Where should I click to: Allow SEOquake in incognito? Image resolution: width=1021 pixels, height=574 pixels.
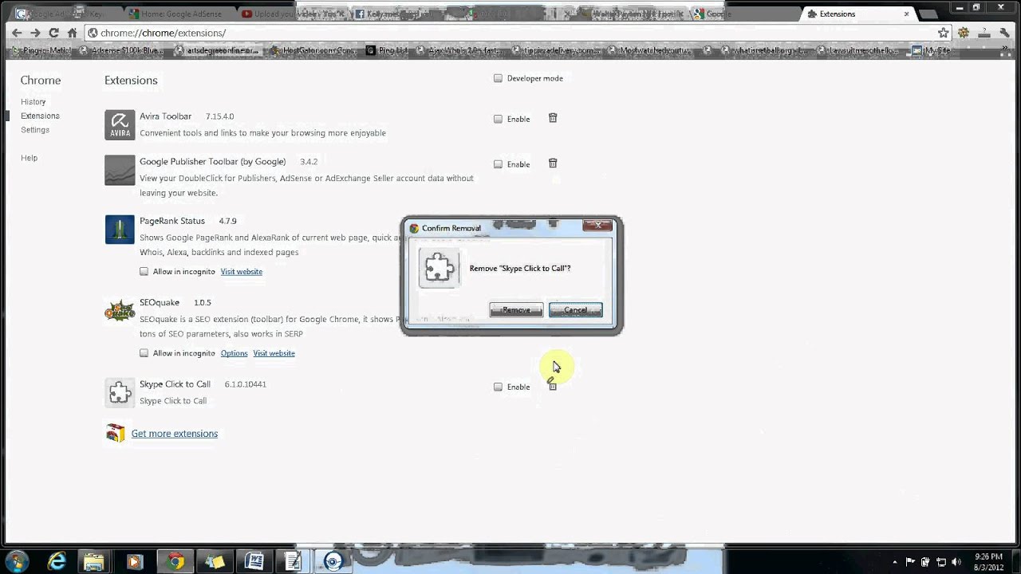click(144, 353)
